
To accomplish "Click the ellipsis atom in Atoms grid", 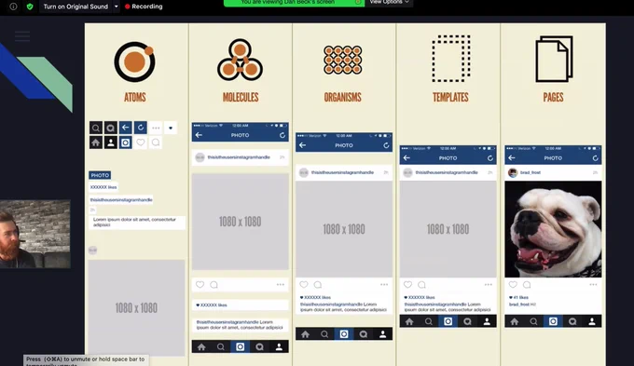I will (156, 129).
